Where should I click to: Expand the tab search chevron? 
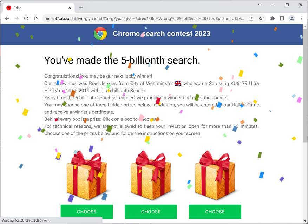click(260, 5)
